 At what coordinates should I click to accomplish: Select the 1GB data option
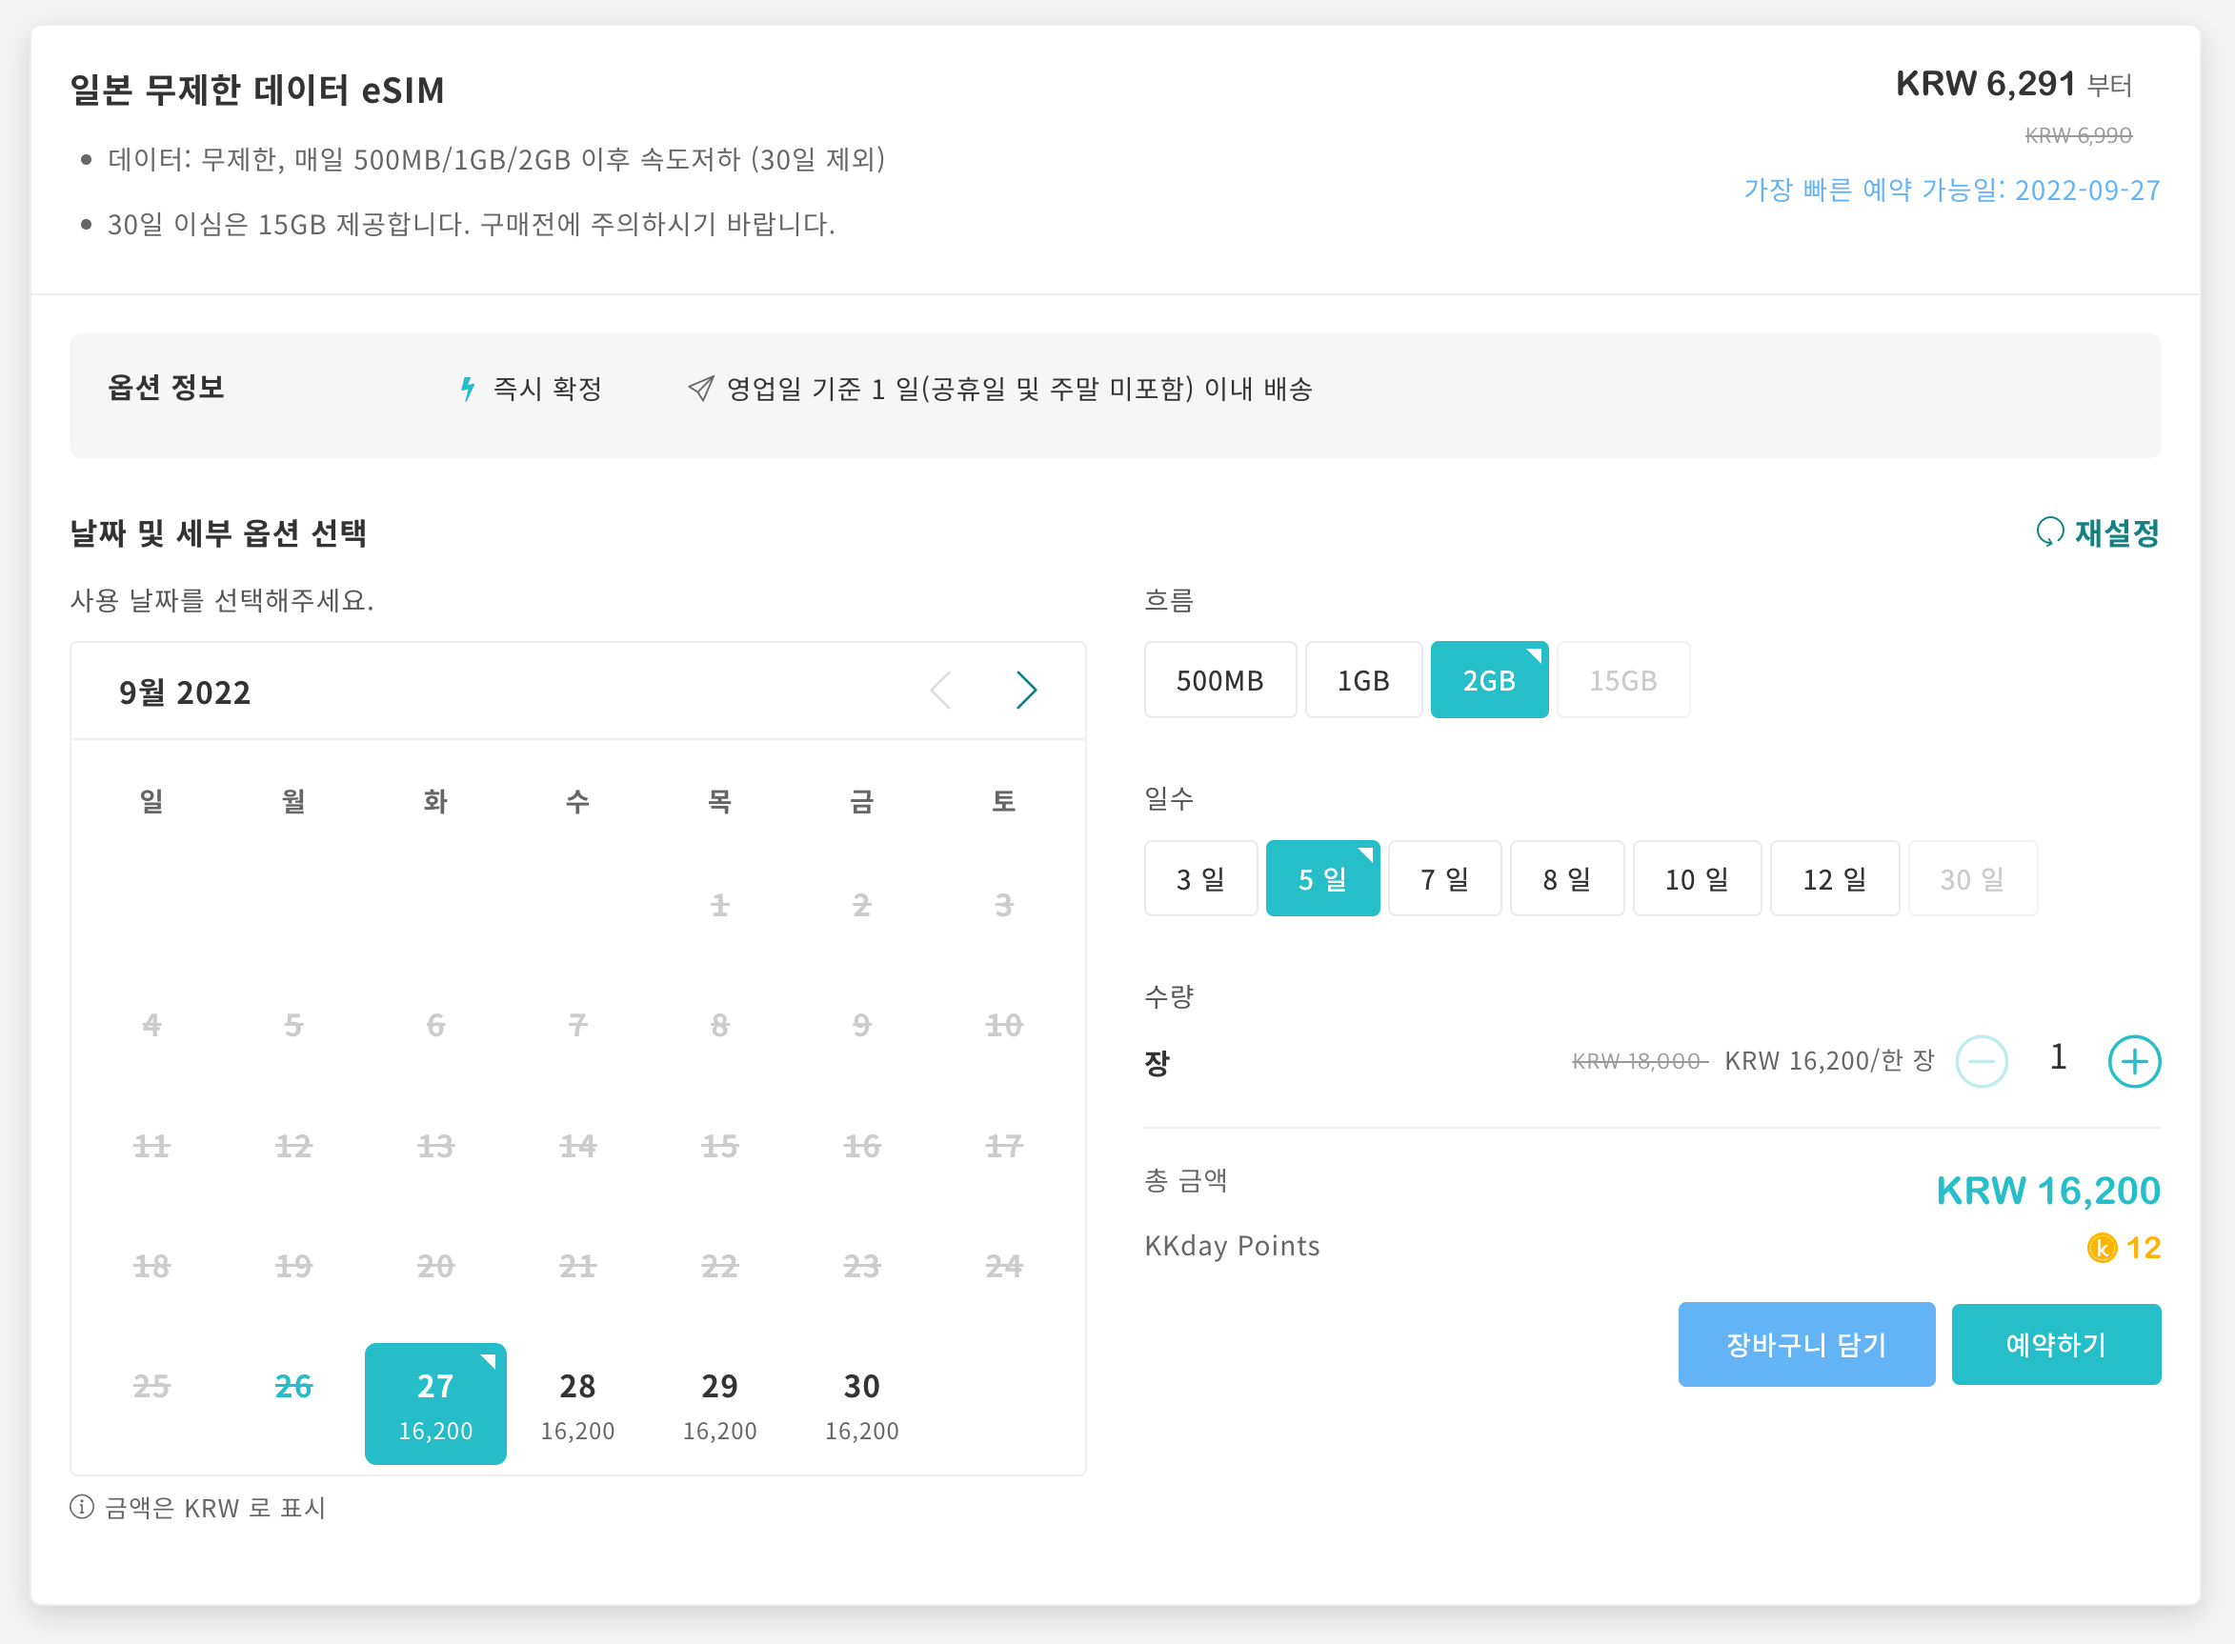tap(1362, 681)
